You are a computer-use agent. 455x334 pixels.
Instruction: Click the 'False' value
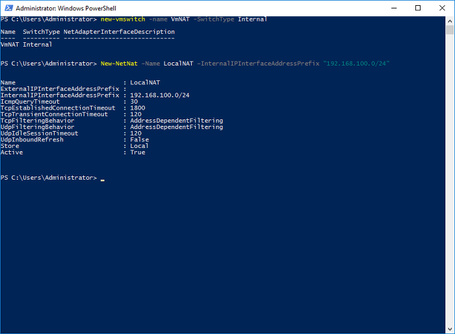(139, 140)
